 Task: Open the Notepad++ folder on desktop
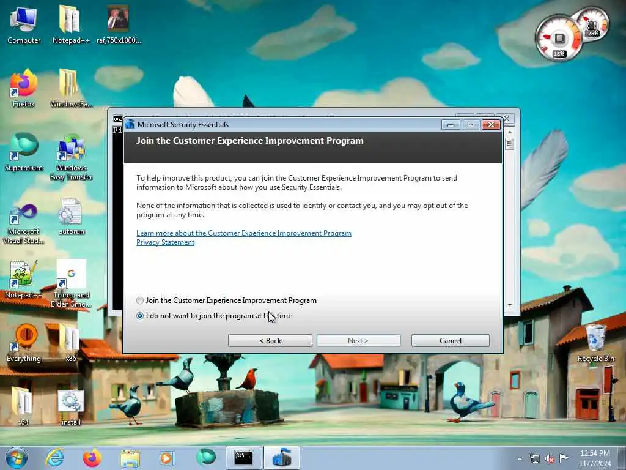(71, 24)
